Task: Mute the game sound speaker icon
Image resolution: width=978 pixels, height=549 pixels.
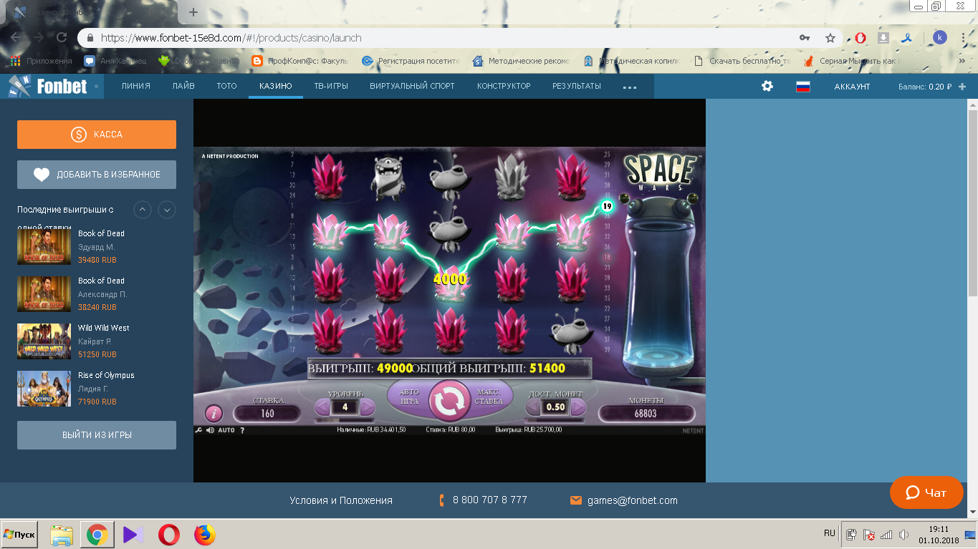Action: pyautogui.click(x=210, y=430)
